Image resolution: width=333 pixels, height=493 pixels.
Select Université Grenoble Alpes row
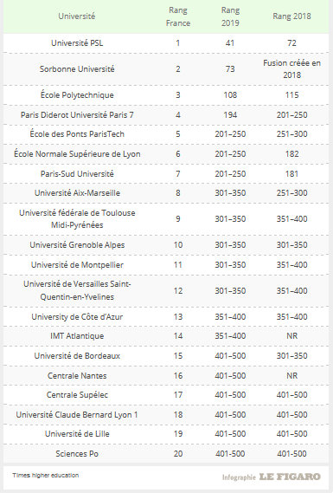click(166, 245)
